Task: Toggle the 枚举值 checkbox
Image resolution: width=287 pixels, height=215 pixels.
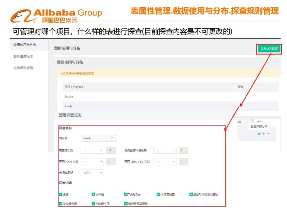Action: (93, 194)
